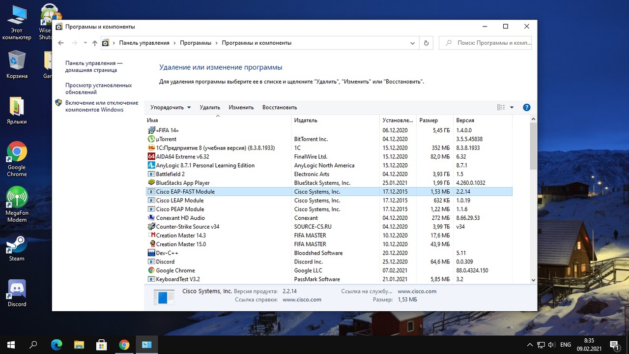Viewport: 629px width, 354px height.
Task: Select the Cisco LEAP Module row
Action: point(329,201)
